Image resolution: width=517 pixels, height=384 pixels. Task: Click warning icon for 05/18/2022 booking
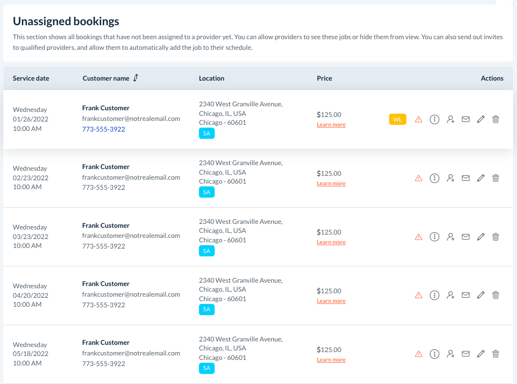[x=419, y=354]
